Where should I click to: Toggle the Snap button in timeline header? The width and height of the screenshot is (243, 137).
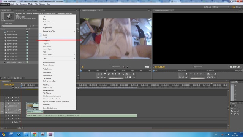[13, 88]
